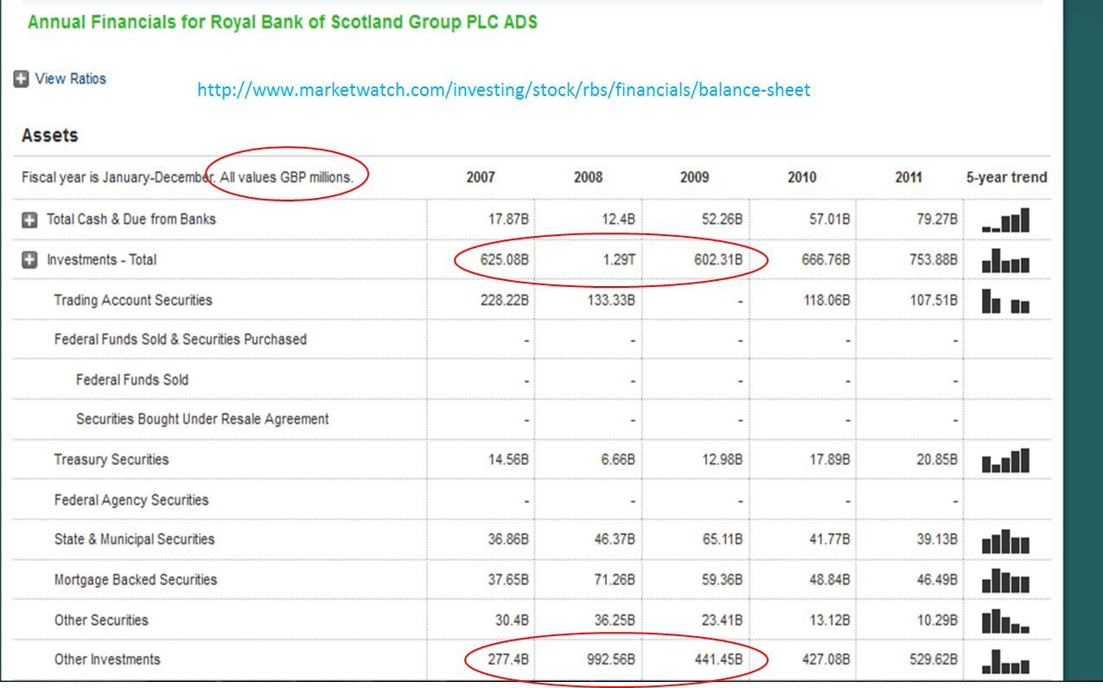1103x688 pixels.
Task: Click Mortgage Backed Securities row label
Action: (x=136, y=580)
